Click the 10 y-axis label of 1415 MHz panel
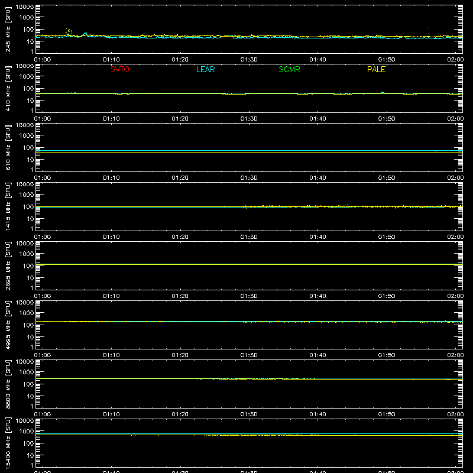The height and width of the screenshot is (473, 473). 30,219
